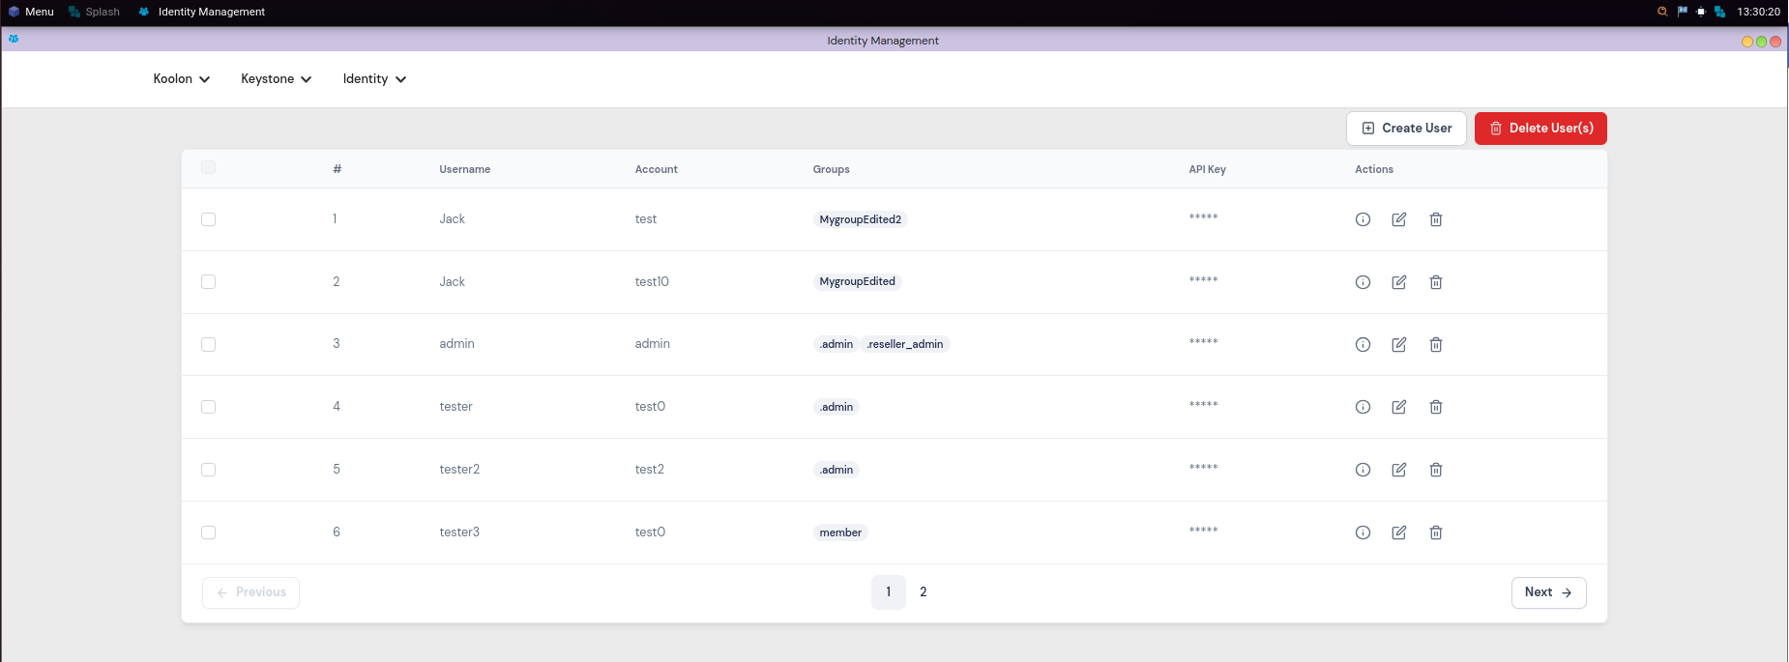Check the box for user admin row 3

coord(208,345)
